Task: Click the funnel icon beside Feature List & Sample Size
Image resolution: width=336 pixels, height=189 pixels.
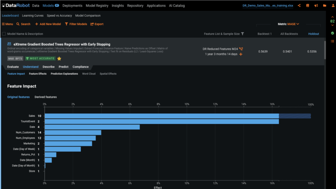Action: click(x=242, y=34)
